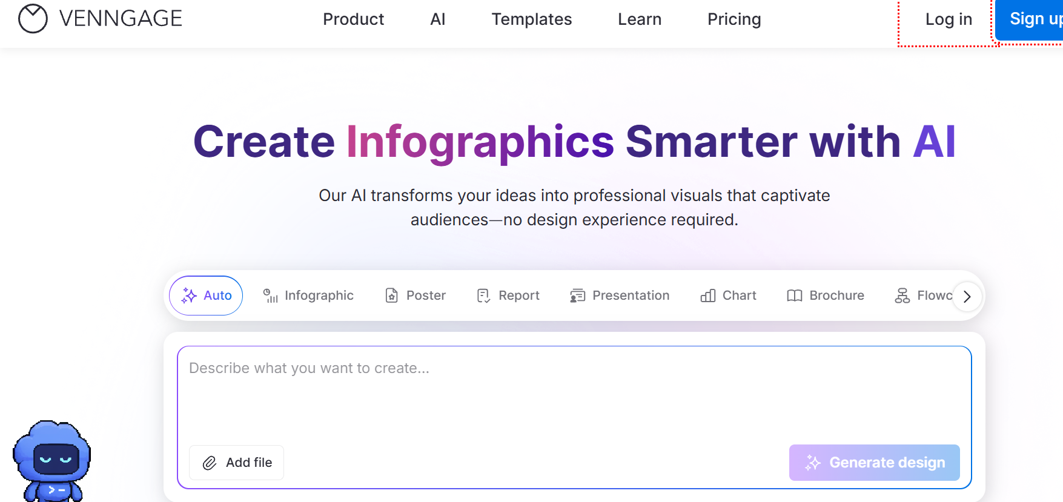Click the Venngage clock logo icon
This screenshot has height=502, width=1063.
[x=33, y=19]
